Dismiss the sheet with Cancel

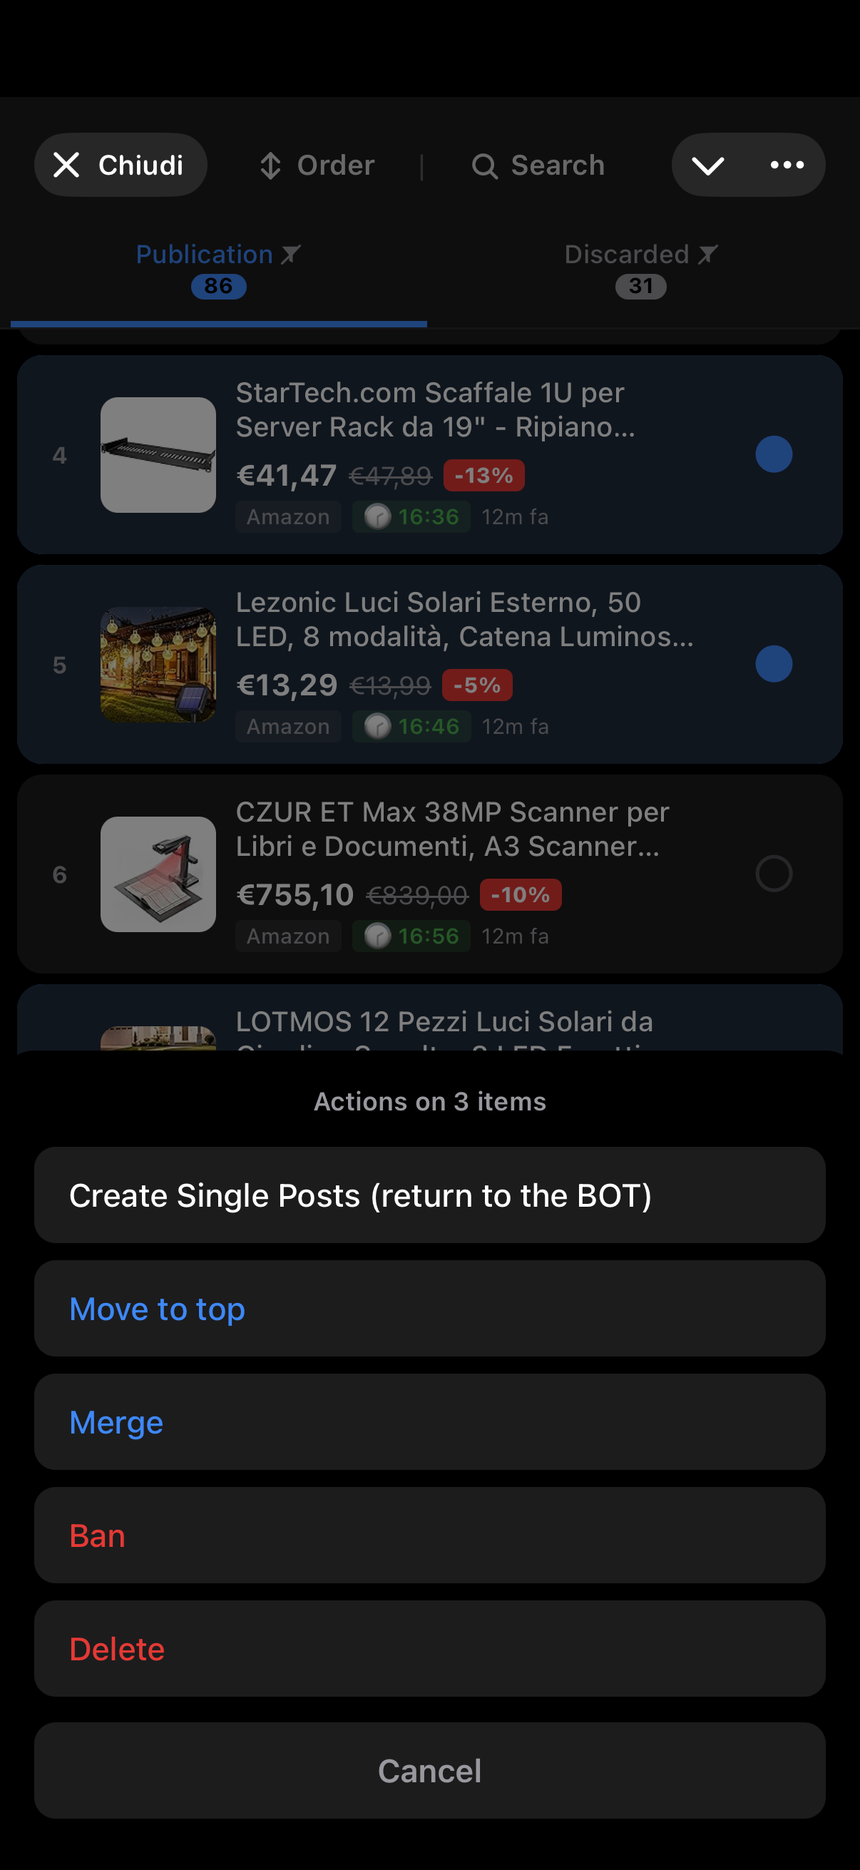tap(429, 1771)
